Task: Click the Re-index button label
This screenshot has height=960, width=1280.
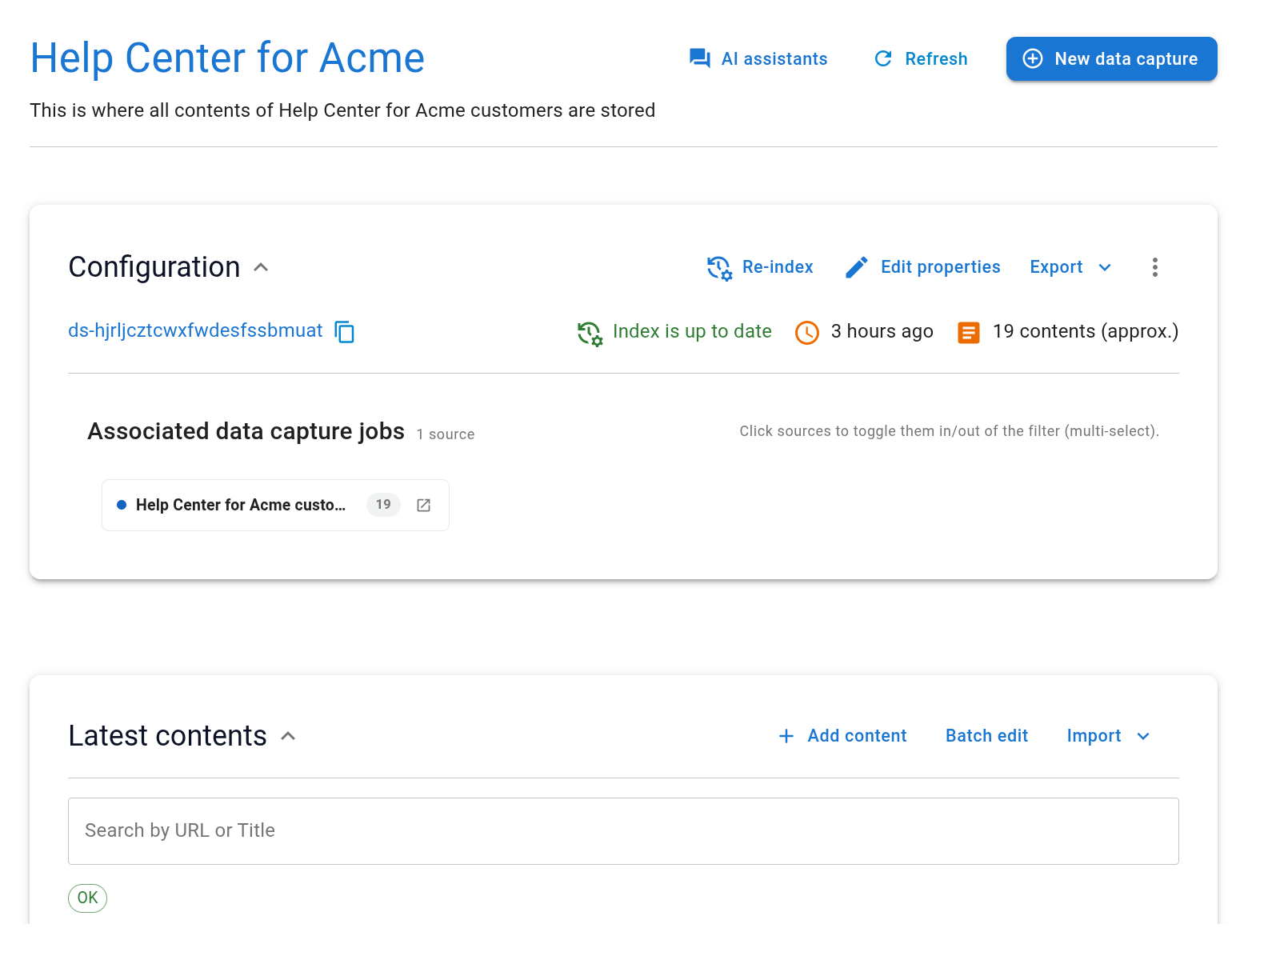Action: pyautogui.click(x=778, y=267)
